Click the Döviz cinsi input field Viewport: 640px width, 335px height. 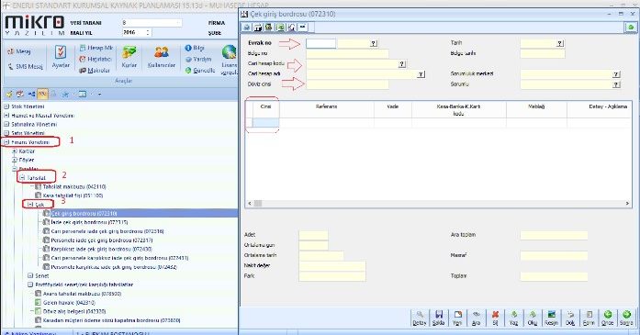(347, 84)
